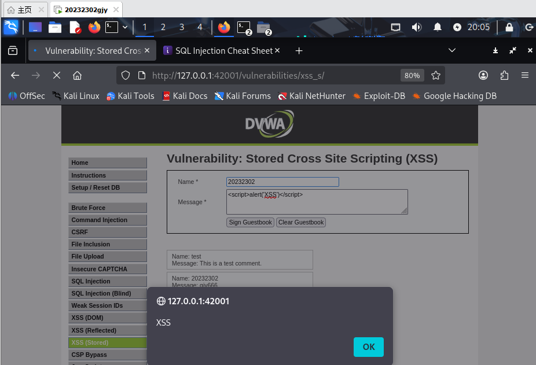Screen dimensions: 536x365
Task: Bookmark this page with the star
Action: click(x=435, y=75)
